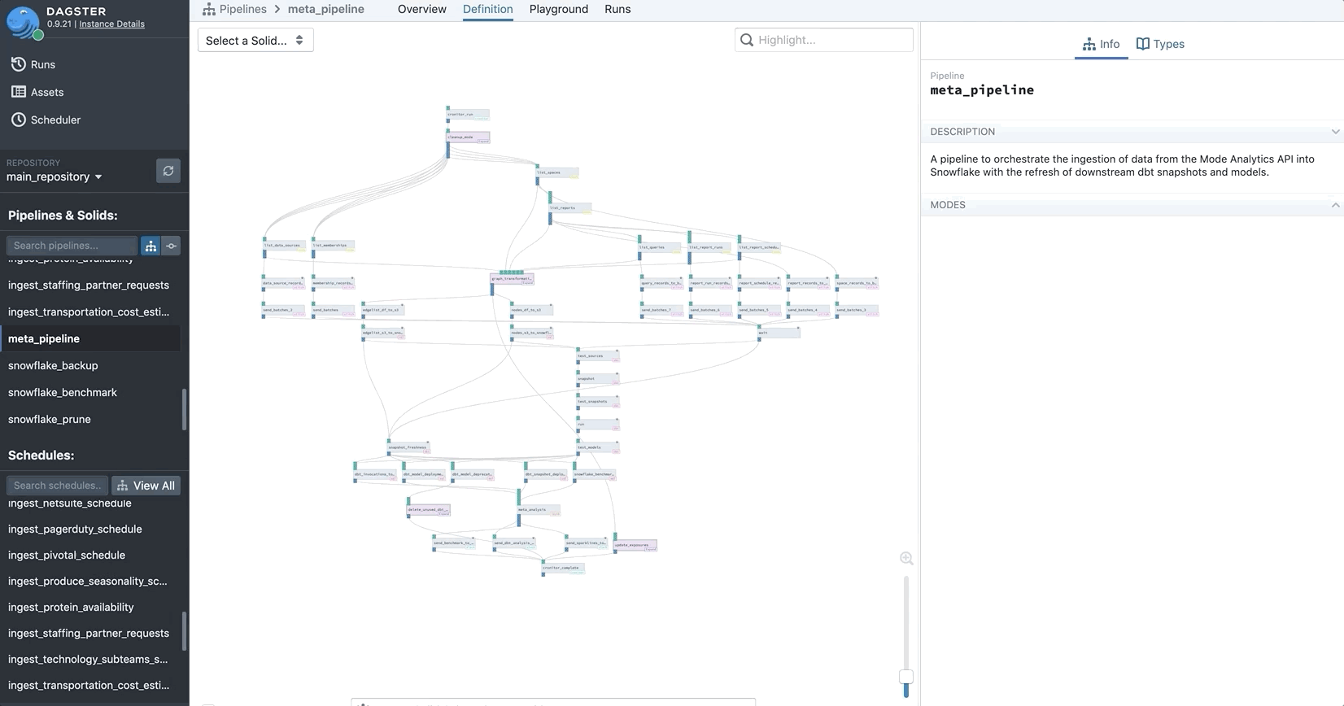Image resolution: width=1344 pixels, height=706 pixels.
Task: Expand the delete_unused_dbt composite solid
Action: point(443,514)
